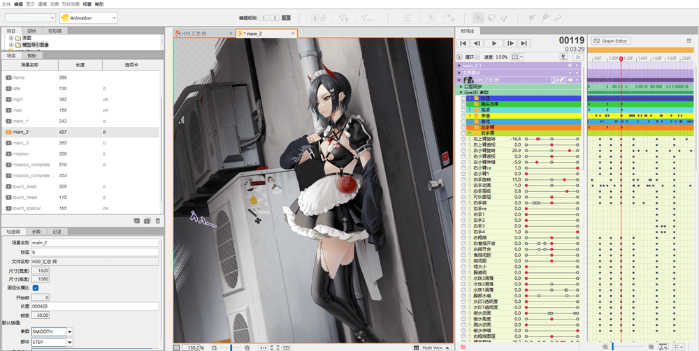Select the idle scene in the list

tap(82, 89)
